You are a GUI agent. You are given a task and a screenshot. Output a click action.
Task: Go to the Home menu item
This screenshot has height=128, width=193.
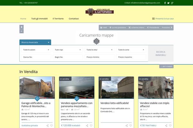coord(23,19)
